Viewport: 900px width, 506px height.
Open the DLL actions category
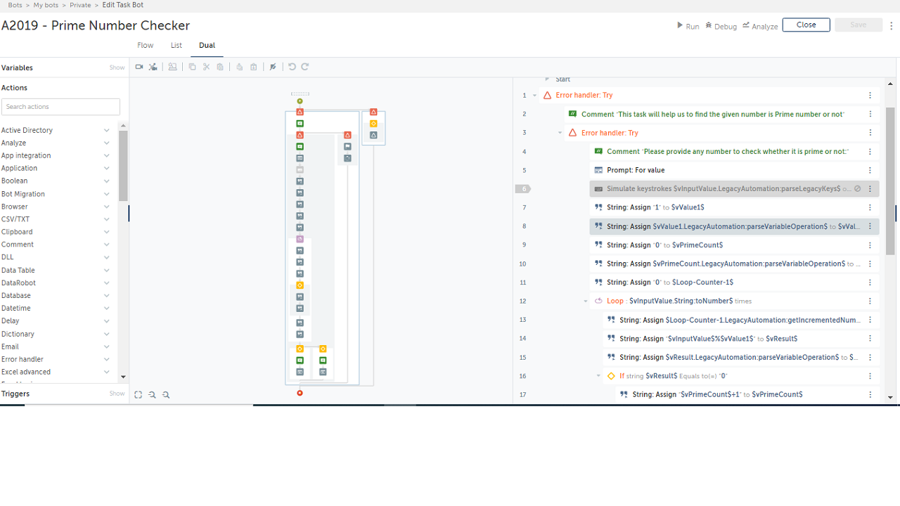click(56, 257)
